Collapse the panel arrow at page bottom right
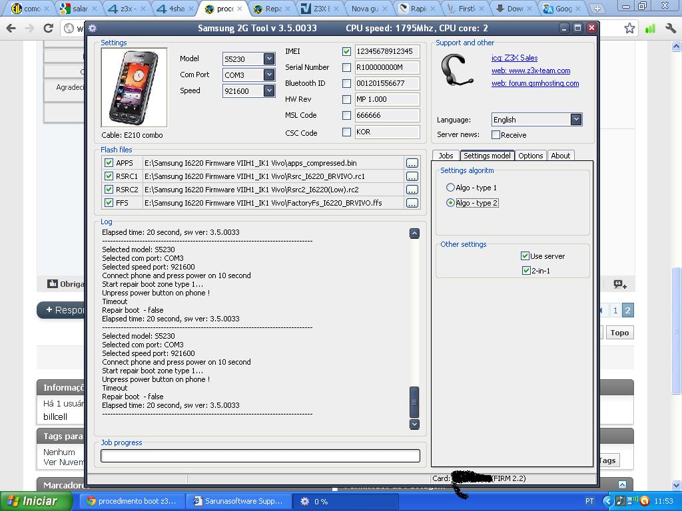Viewport: 682px width, 511px height. [623, 484]
